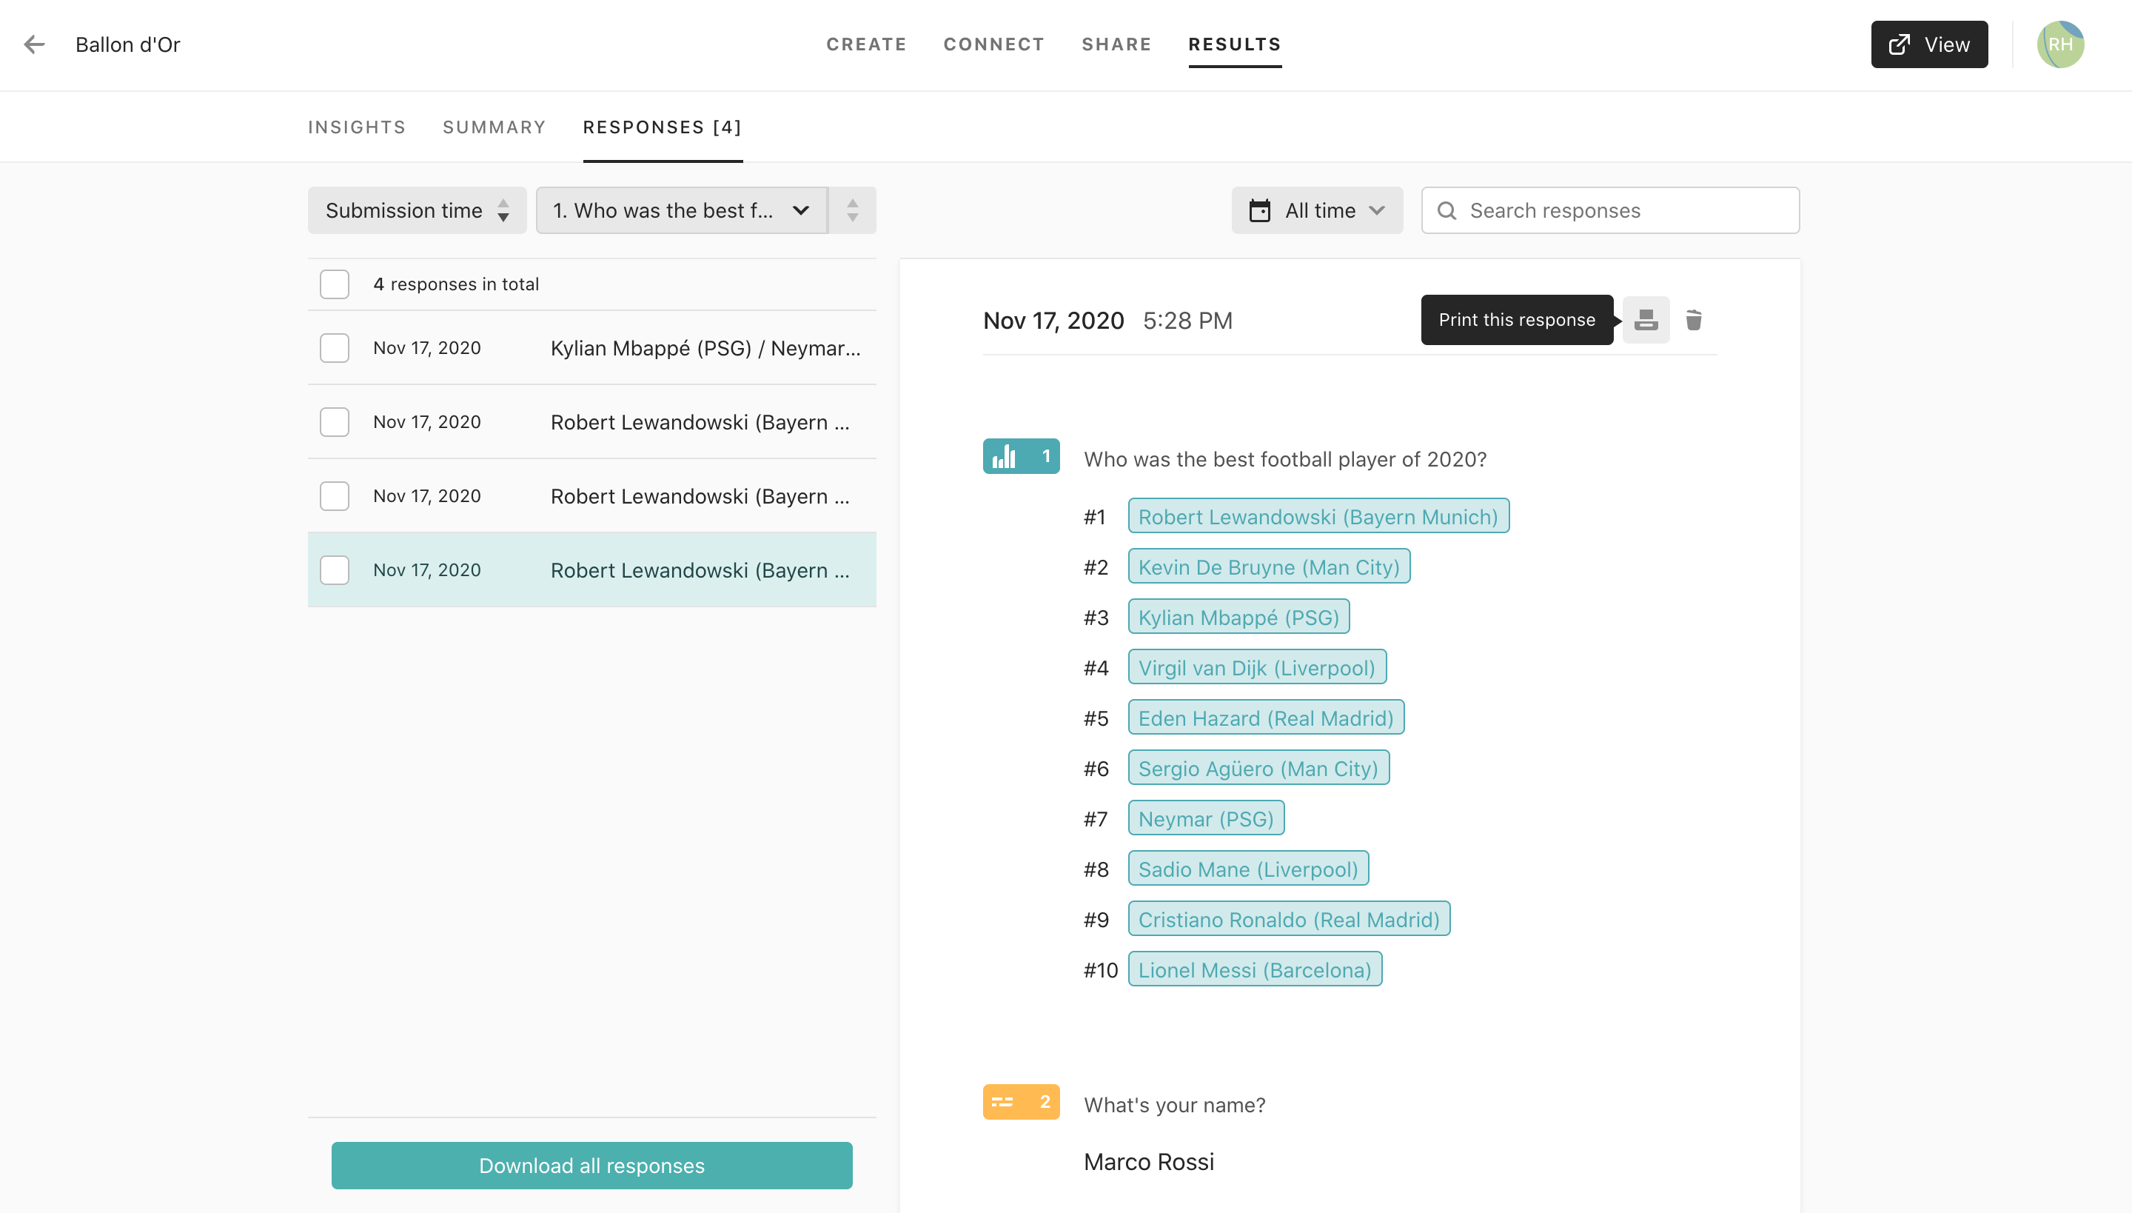
Task: Open the RH user avatar menu
Action: click(2060, 44)
